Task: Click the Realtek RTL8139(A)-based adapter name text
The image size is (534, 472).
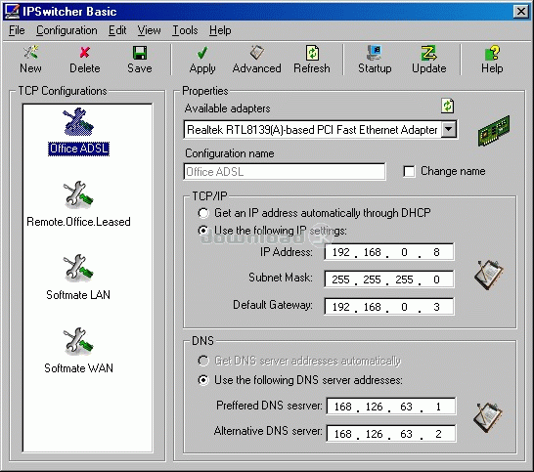Action: tap(312, 130)
